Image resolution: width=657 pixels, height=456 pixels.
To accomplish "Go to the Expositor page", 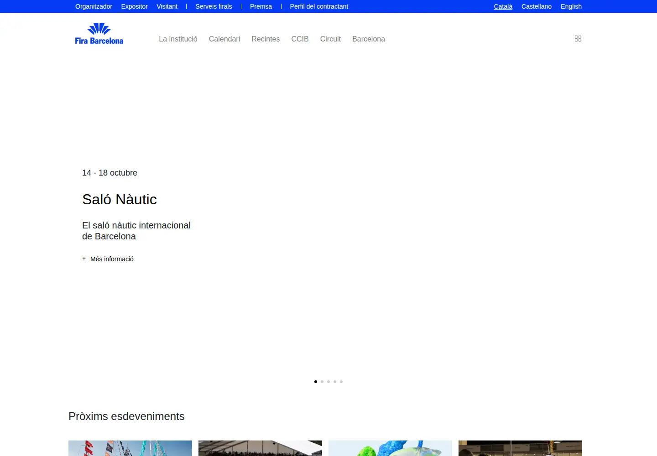I will [x=134, y=6].
